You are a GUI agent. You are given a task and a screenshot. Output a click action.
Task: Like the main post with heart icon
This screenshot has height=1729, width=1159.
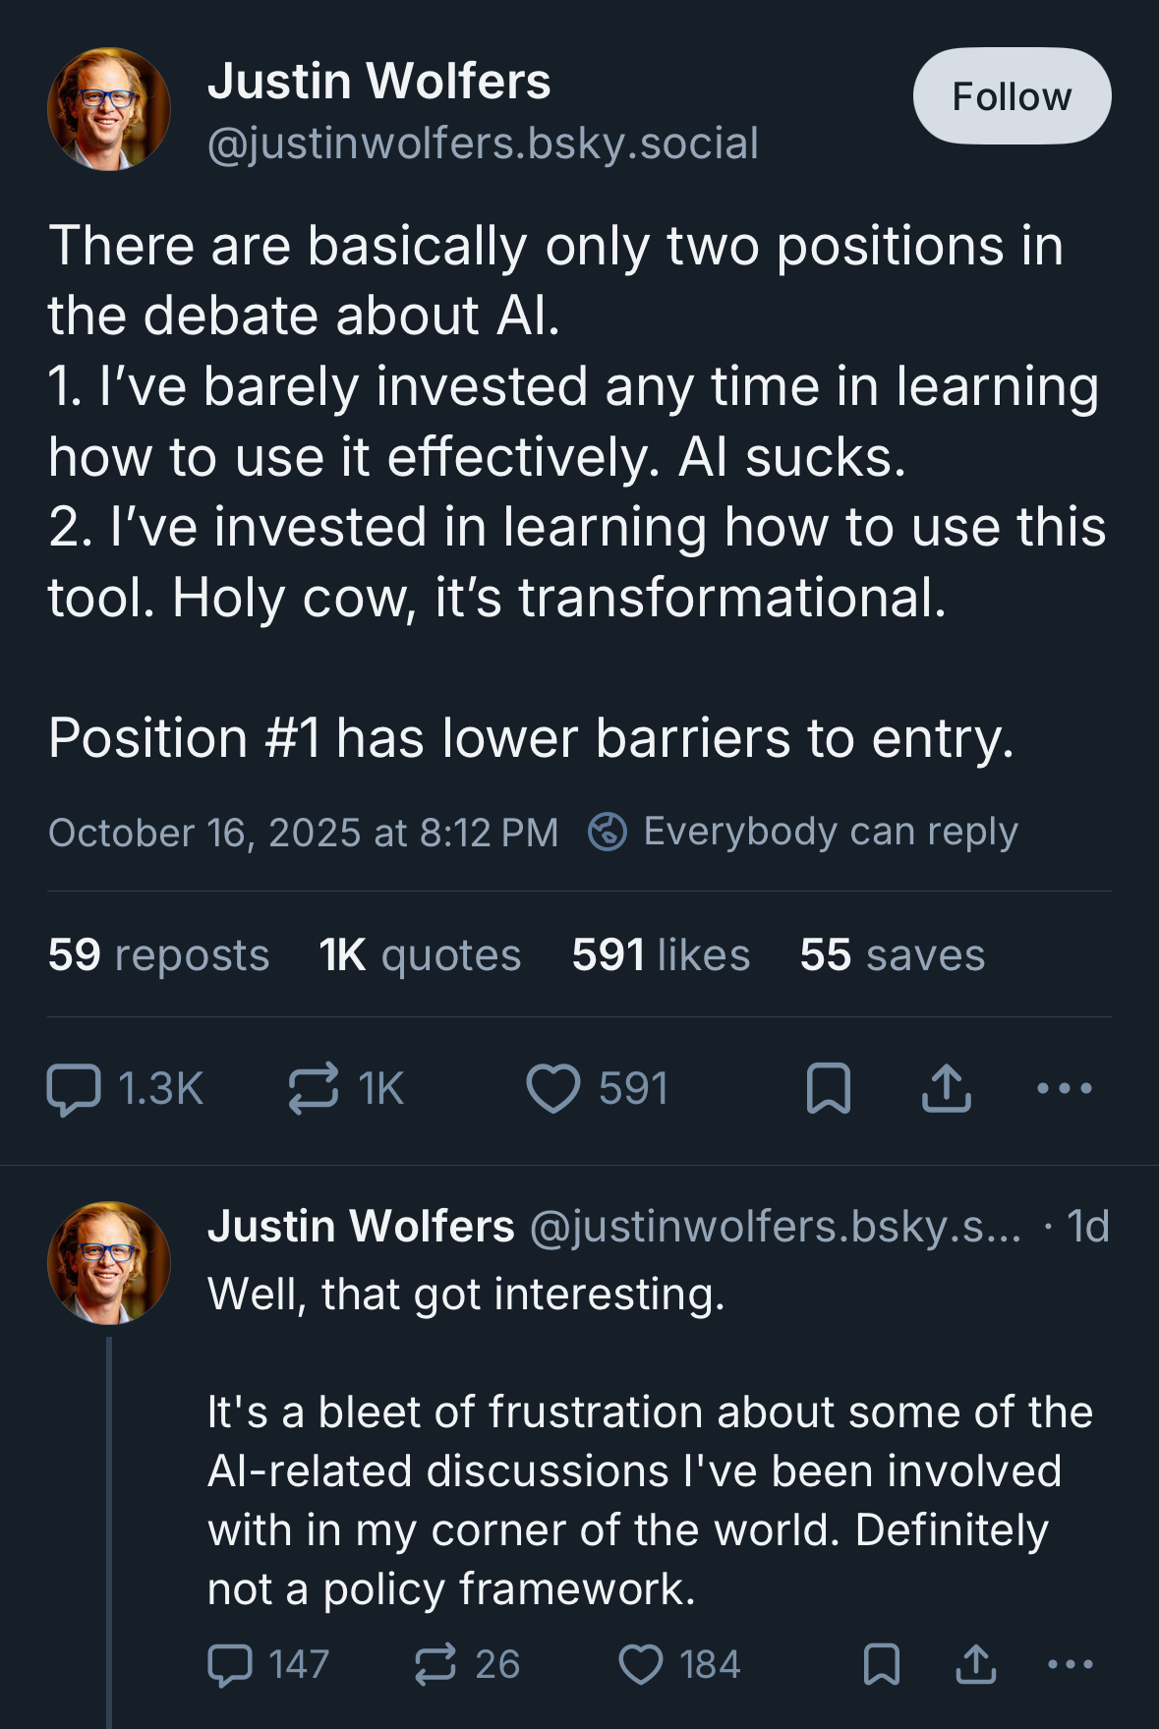pos(553,1089)
